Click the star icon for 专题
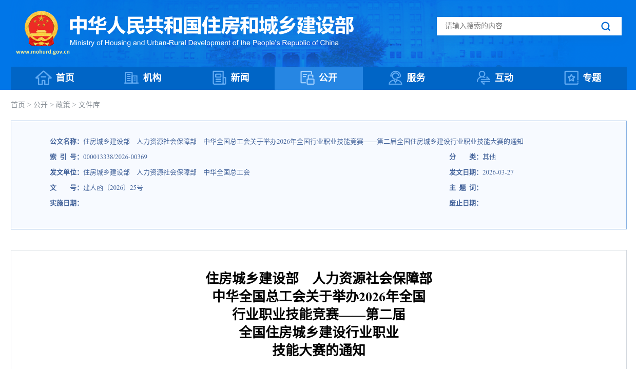The width and height of the screenshot is (636, 369). point(571,78)
